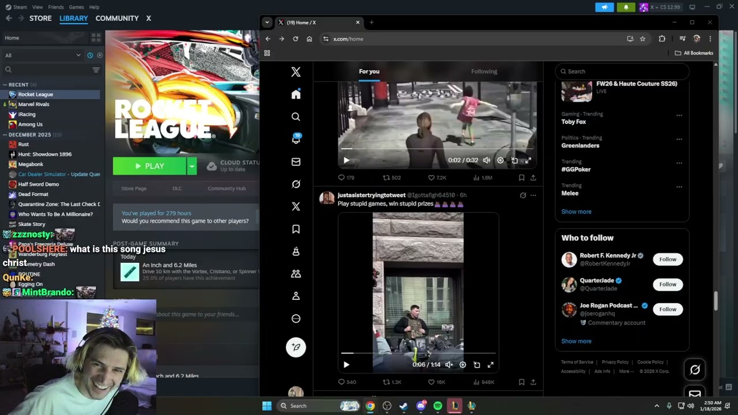Open Steam COMMUNITY tab
The height and width of the screenshot is (415, 738).
[117, 18]
